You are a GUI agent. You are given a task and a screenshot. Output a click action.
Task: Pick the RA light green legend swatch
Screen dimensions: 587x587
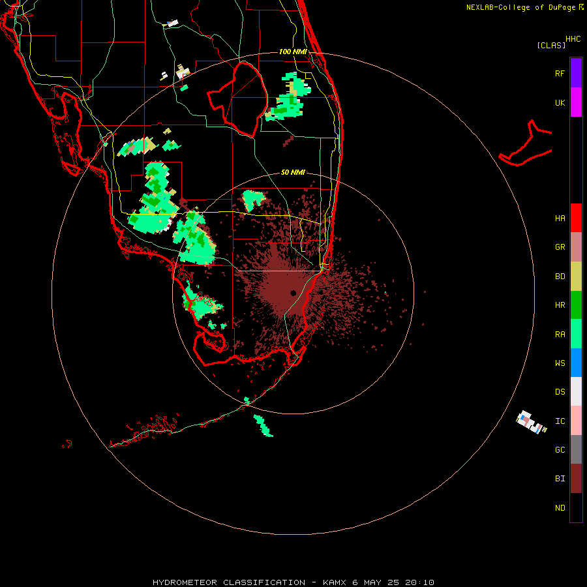pos(576,334)
